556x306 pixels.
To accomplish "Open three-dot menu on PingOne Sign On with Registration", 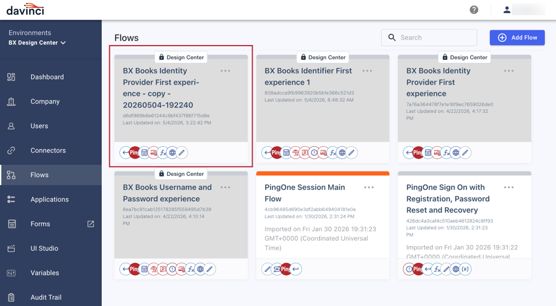I will (508, 188).
